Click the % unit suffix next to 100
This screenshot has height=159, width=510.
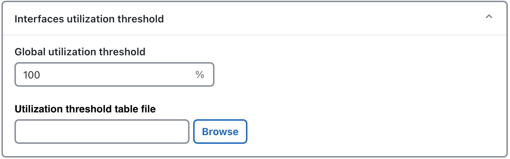(x=200, y=75)
